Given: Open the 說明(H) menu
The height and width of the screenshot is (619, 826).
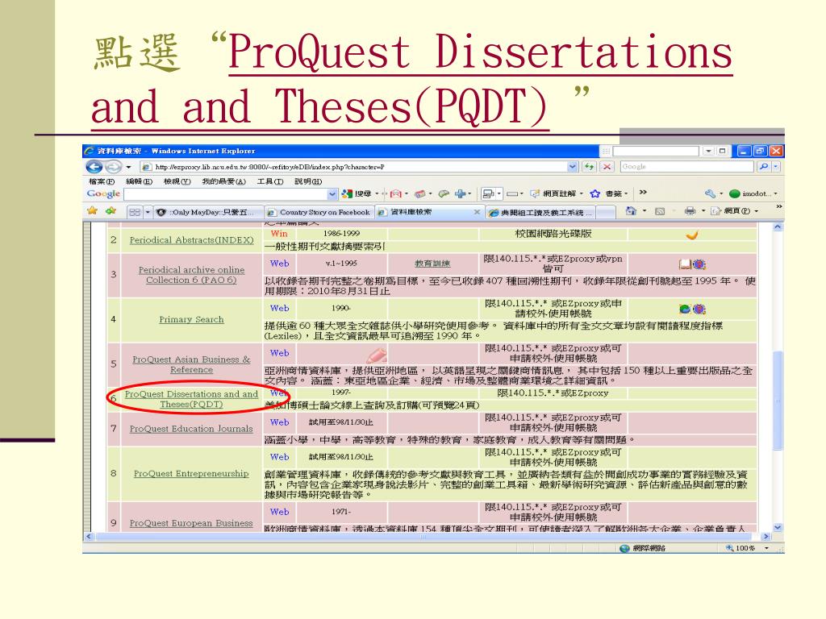Looking at the screenshot, I should (x=308, y=181).
